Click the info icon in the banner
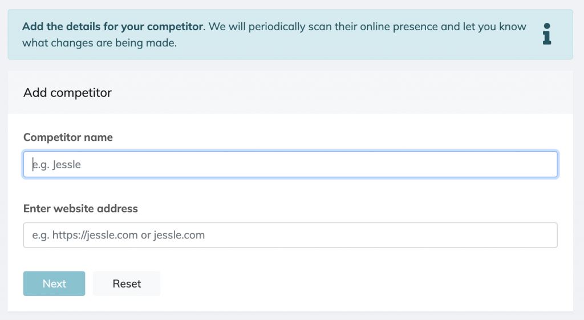584x320 pixels. (x=547, y=34)
